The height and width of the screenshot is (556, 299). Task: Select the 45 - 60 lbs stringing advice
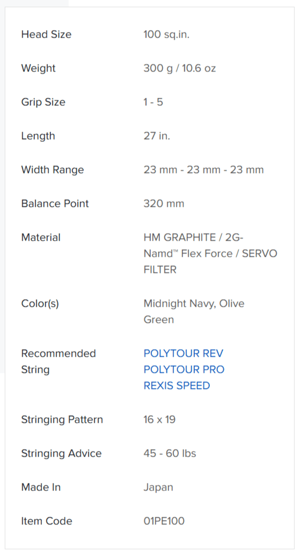click(x=170, y=453)
